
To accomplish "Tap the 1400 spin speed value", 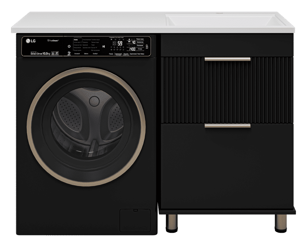I will (132, 49).
